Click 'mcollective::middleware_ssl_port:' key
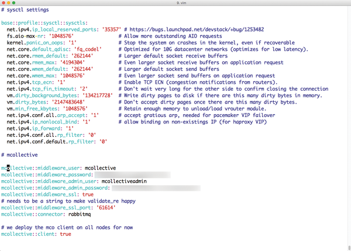 tap(47, 208)
